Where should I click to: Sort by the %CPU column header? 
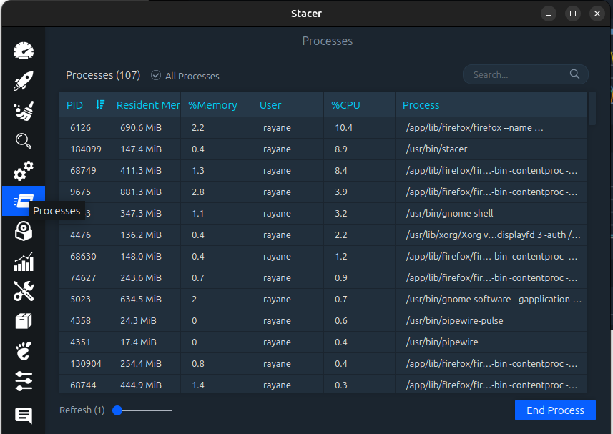(359, 105)
